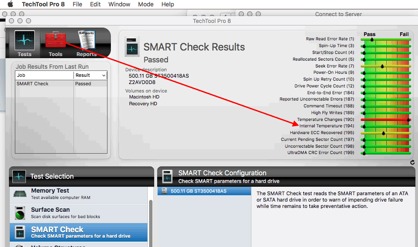Click the drive icon beside 500.11 GB ST3500418AS

pyautogui.click(x=164, y=191)
